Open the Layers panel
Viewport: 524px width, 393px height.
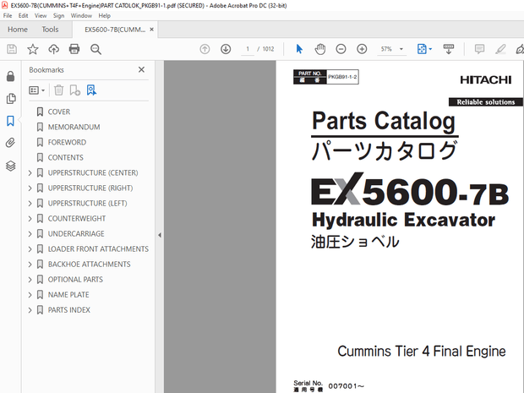(10, 166)
